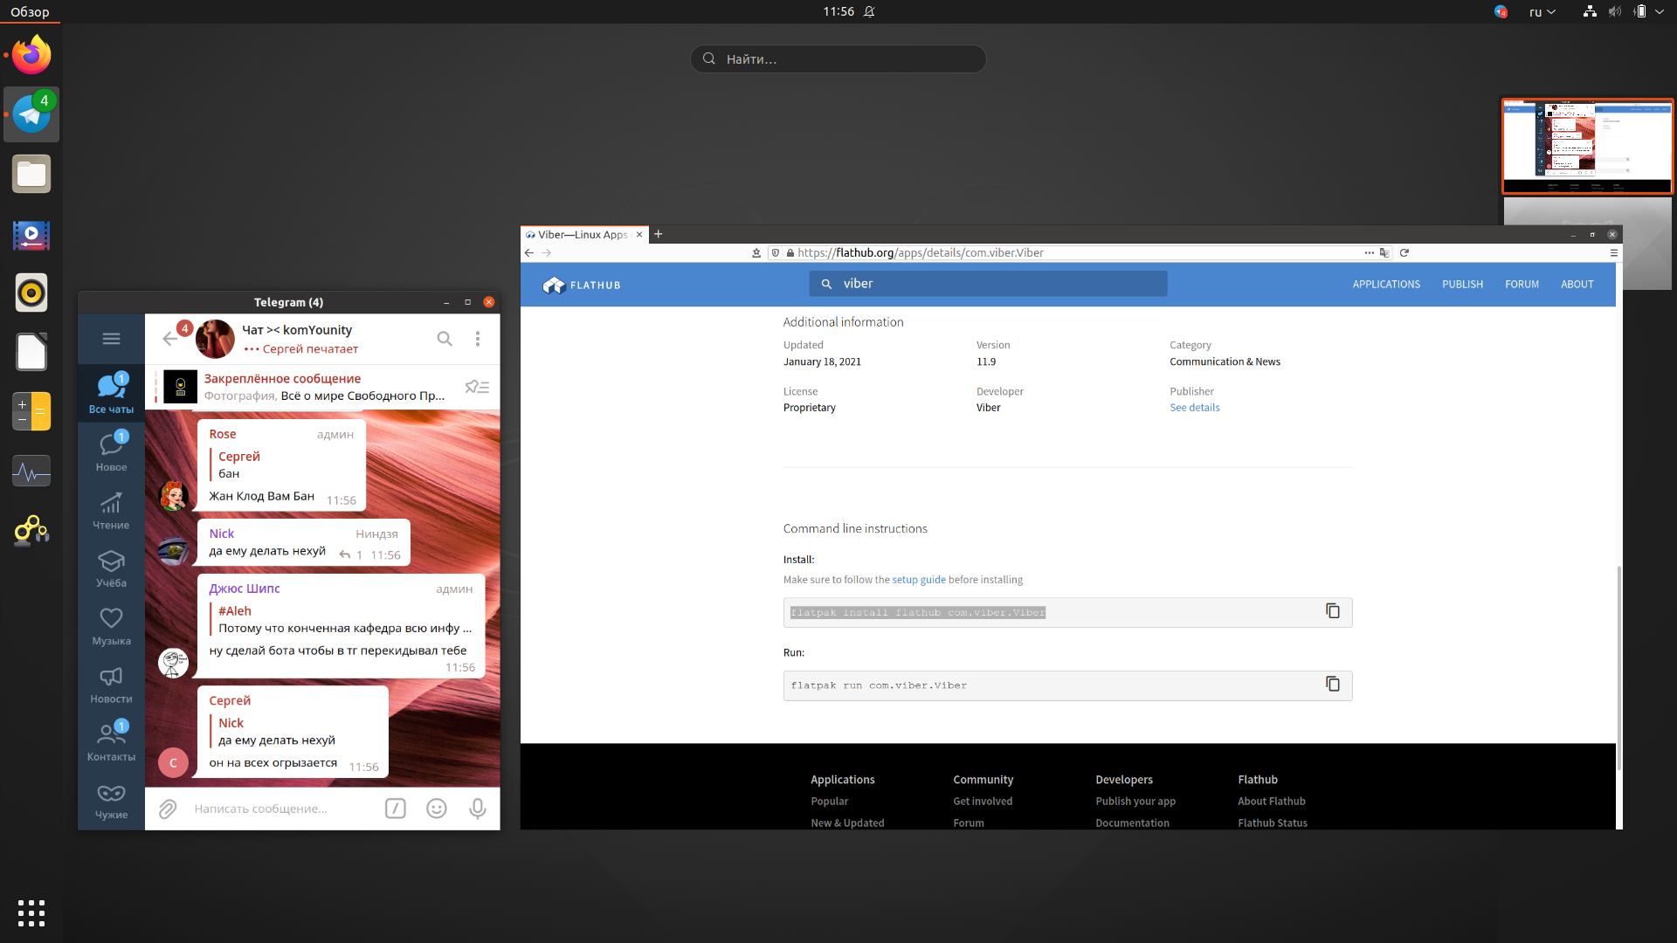Open emoji picker in Telegram
1677x943 pixels.
[x=437, y=809]
